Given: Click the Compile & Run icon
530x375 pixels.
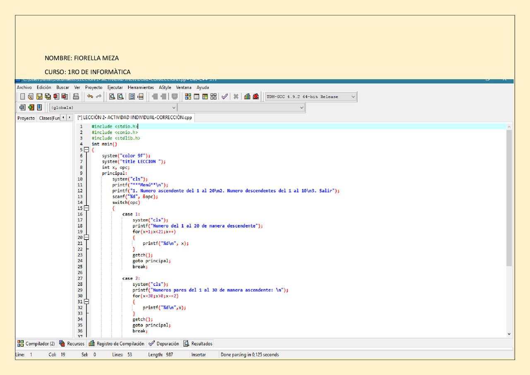Looking at the screenshot, I should click(x=205, y=97).
